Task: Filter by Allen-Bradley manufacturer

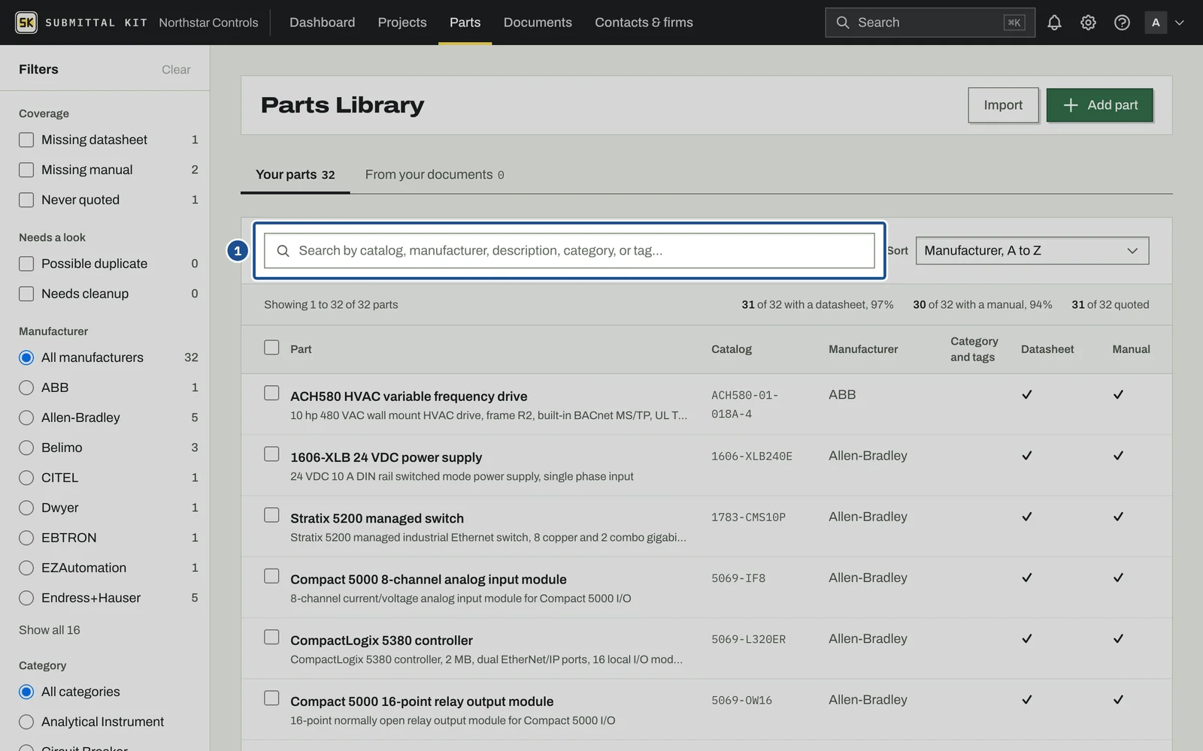Action: (x=26, y=418)
